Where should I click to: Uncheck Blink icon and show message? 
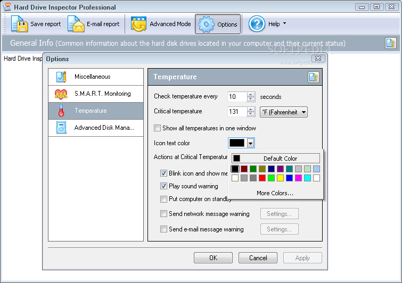point(163,173)
